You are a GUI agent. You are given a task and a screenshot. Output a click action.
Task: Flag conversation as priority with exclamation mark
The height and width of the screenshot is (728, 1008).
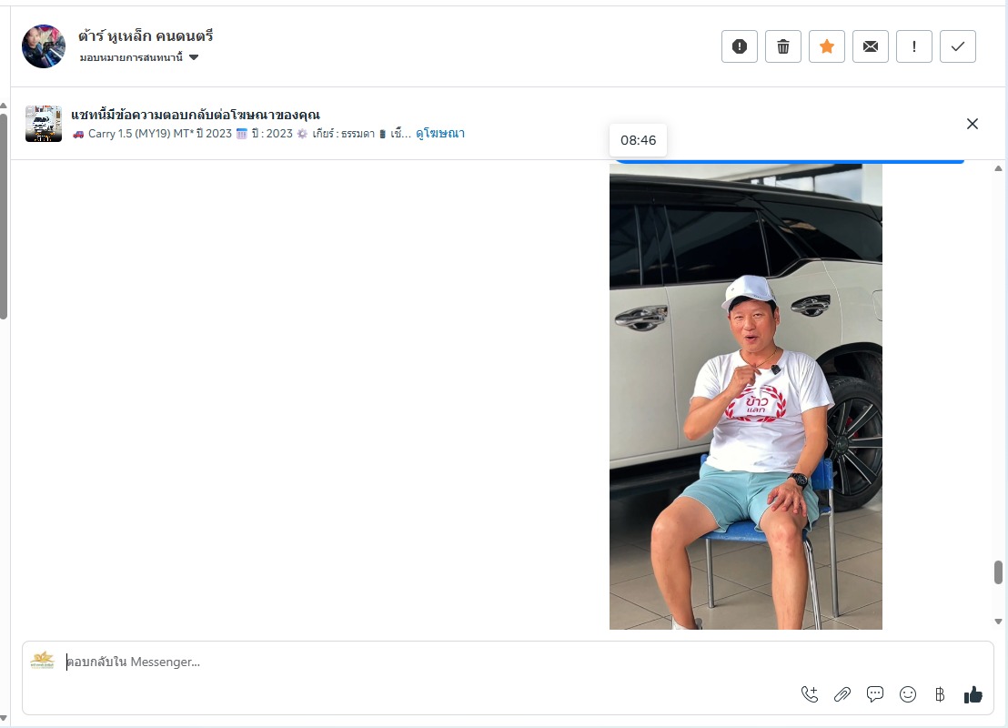pyautogui.click(x=914, y=46)
